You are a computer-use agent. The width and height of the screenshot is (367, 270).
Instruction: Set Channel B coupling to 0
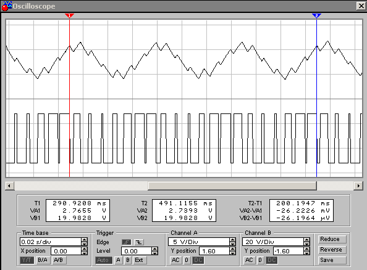tap(260, 260)
